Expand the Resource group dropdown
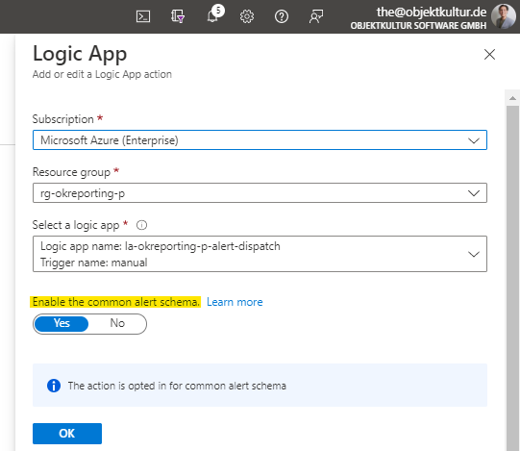The width and height of the screenshot is (520, 451). (260, 193)
